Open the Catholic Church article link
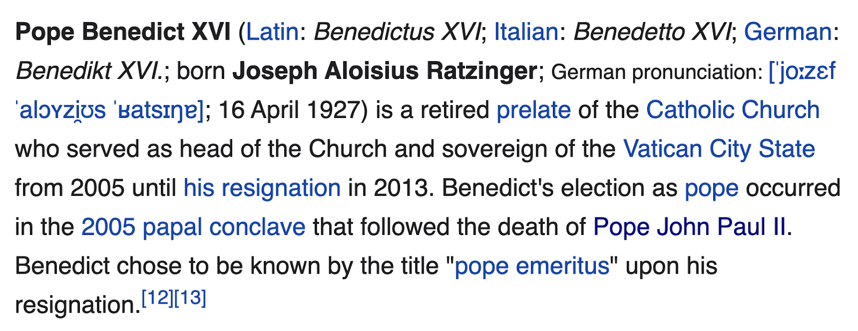Screen dimensions: 858x331 [x=733, y=110]
